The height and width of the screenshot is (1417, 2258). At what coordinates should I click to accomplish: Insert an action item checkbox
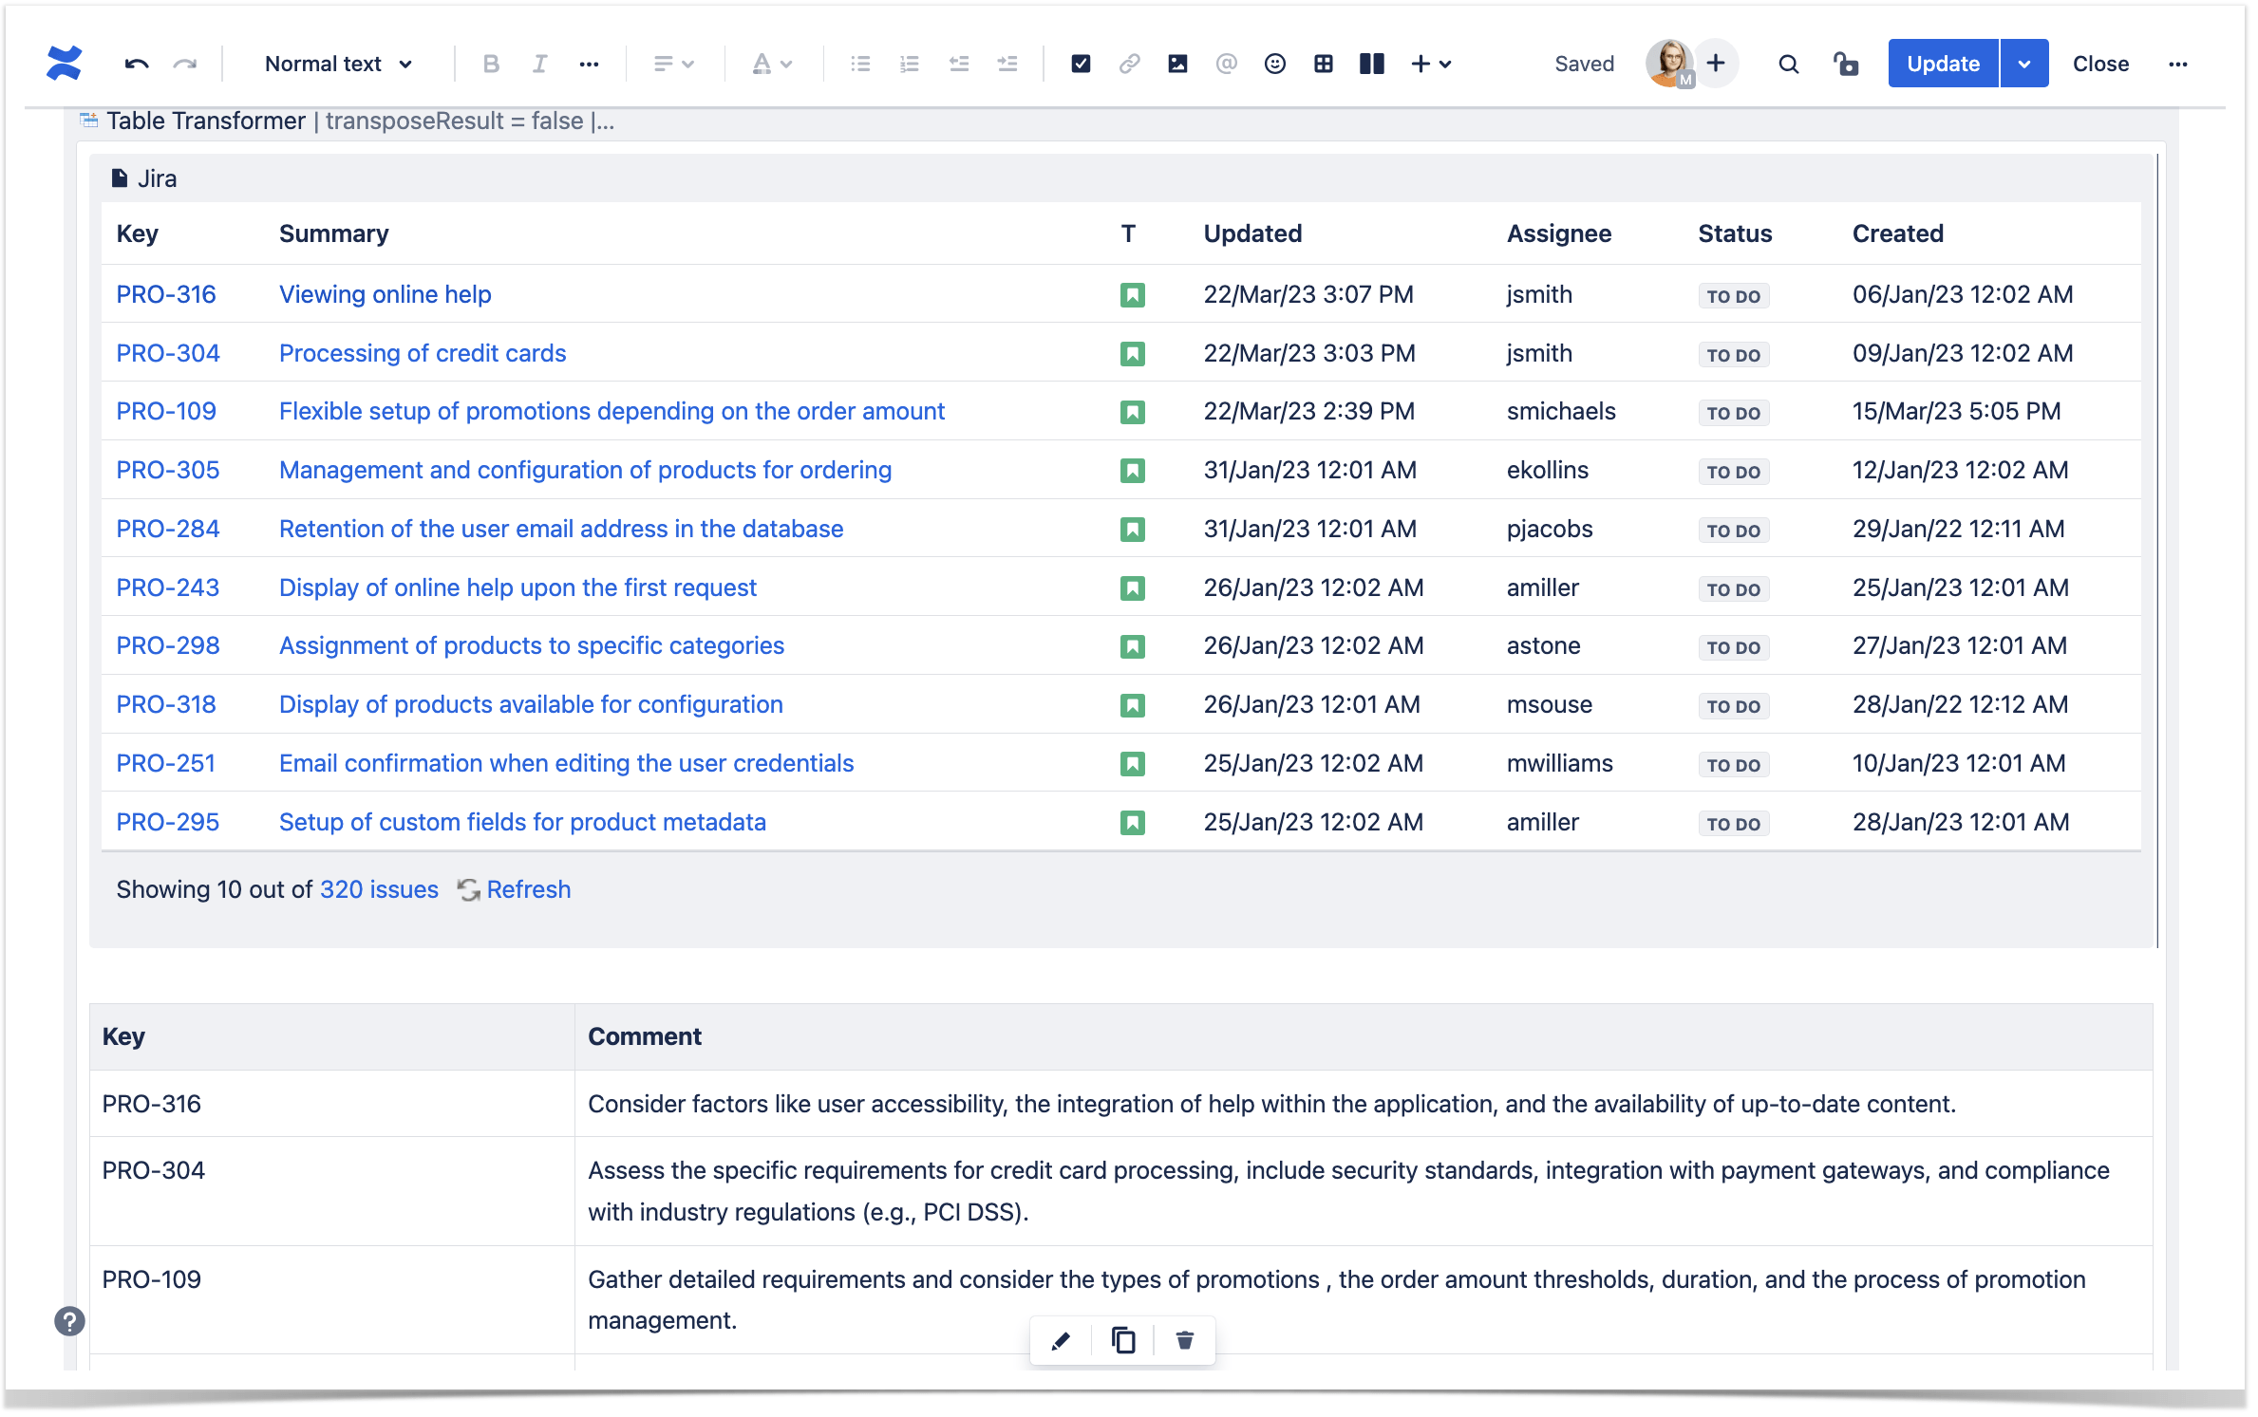point(1082,64)
